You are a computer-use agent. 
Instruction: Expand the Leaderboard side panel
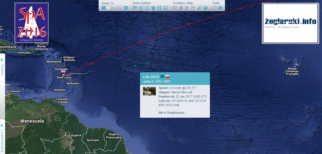2,137
